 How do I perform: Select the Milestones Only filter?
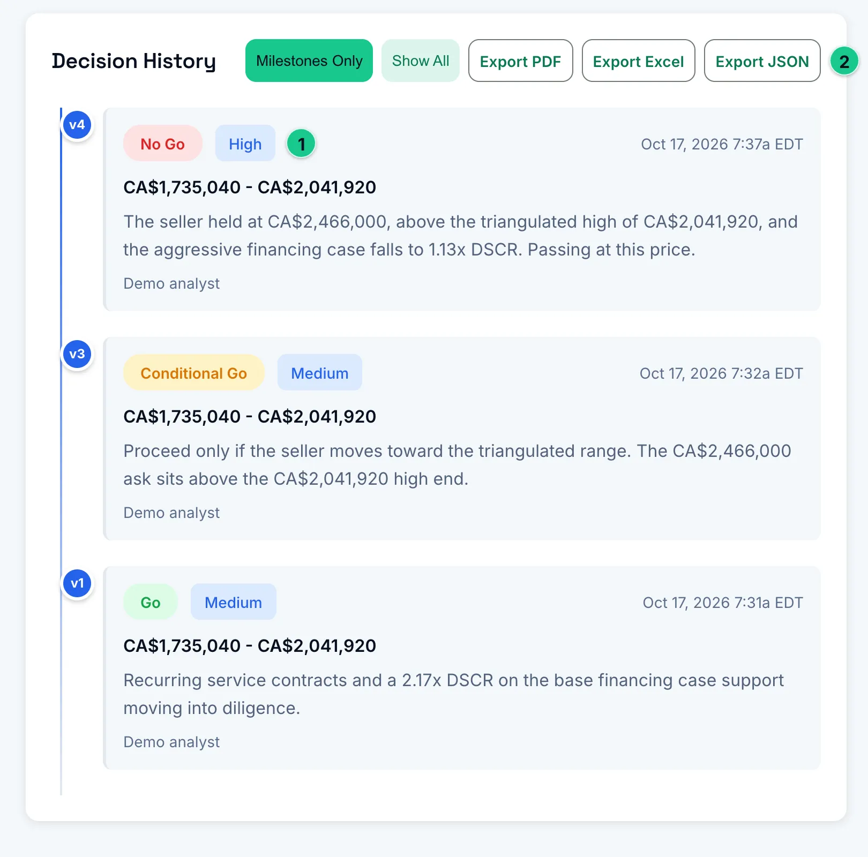click(309, 61)
